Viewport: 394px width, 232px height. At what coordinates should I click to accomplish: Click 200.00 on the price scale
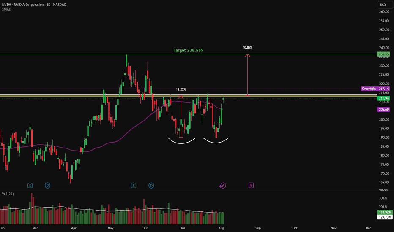(384, 120)
